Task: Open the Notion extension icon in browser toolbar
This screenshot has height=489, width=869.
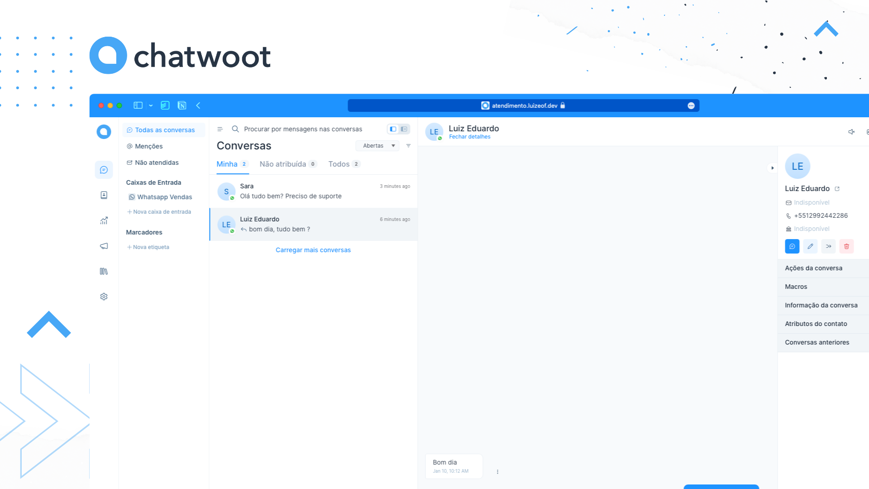Action: (182, 105)
